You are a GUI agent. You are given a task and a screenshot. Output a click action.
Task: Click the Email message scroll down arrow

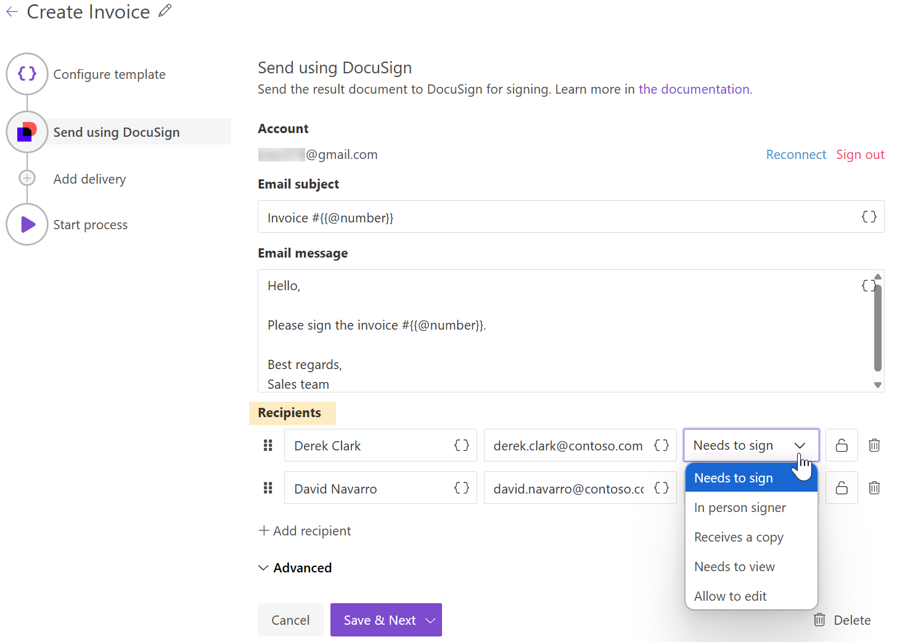coord(878,385)
